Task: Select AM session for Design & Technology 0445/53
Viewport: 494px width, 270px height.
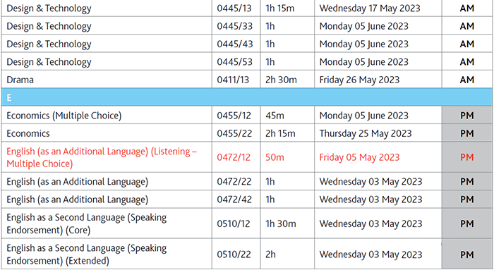Action: (x=467, y=61)
